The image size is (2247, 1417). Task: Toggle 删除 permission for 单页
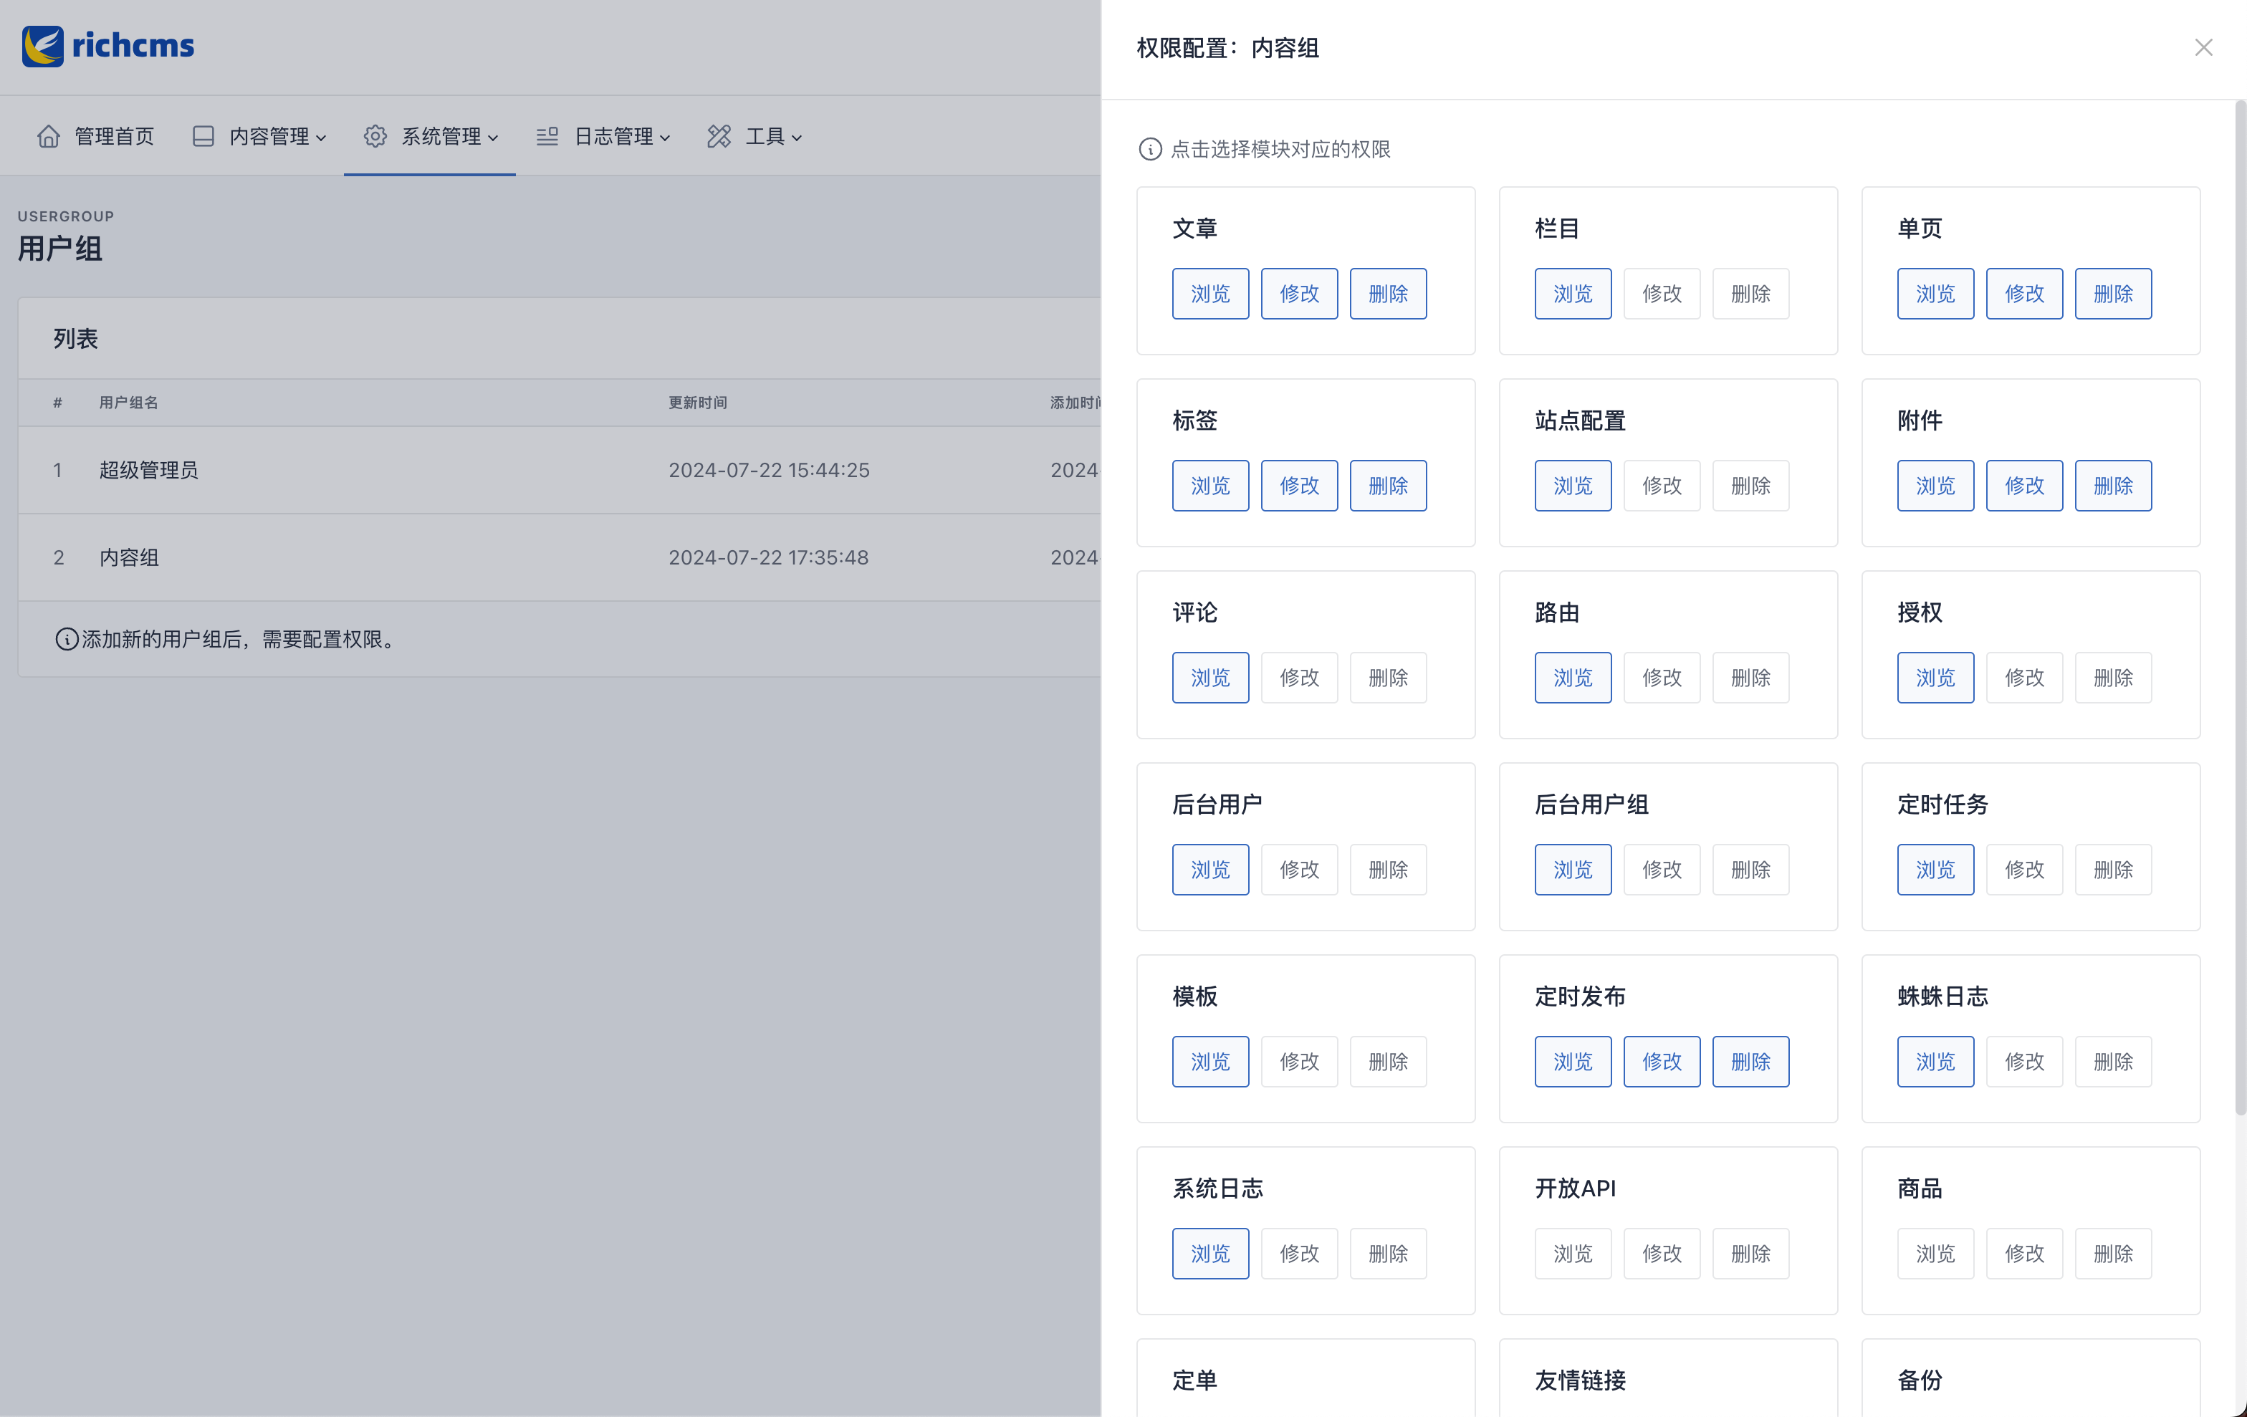coord(2112,294)
